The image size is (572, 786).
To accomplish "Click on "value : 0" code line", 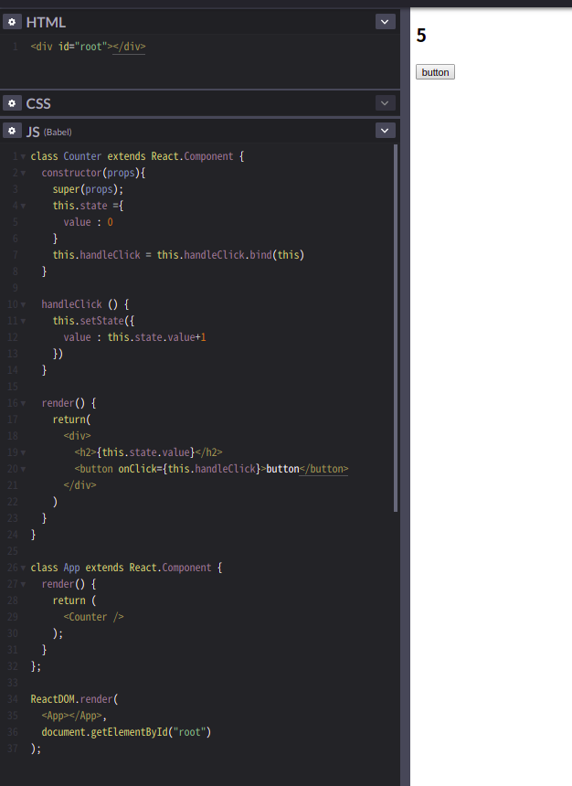I will coord(89,222).
